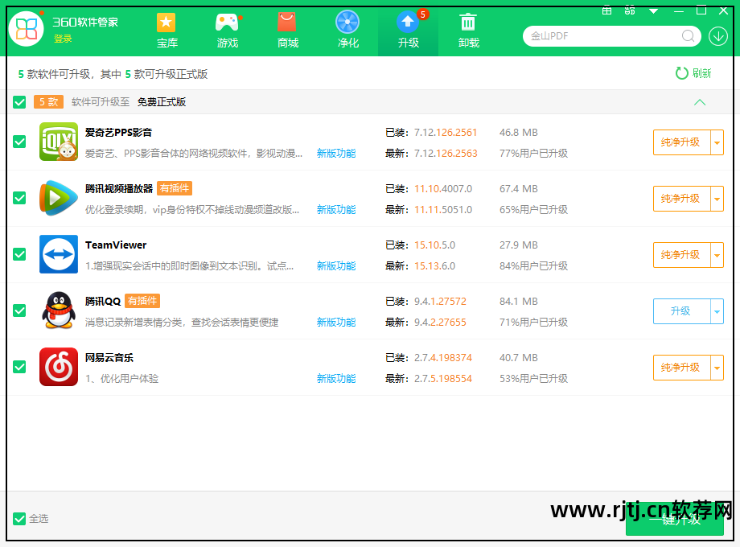Click the 腾讯视频播放器 title text
740x547 pixels.
(x=119, y=188)
